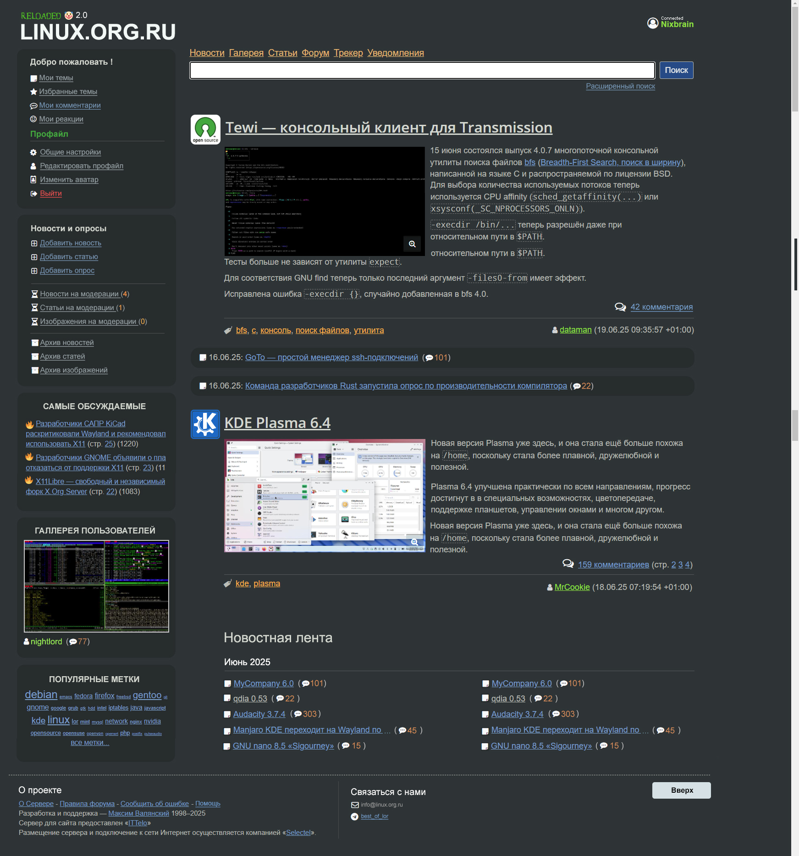The width and height of the screenshot is (799, 856).
Task: Open the KDE Plasma 6.4 article title
Action: coord(277,422)
